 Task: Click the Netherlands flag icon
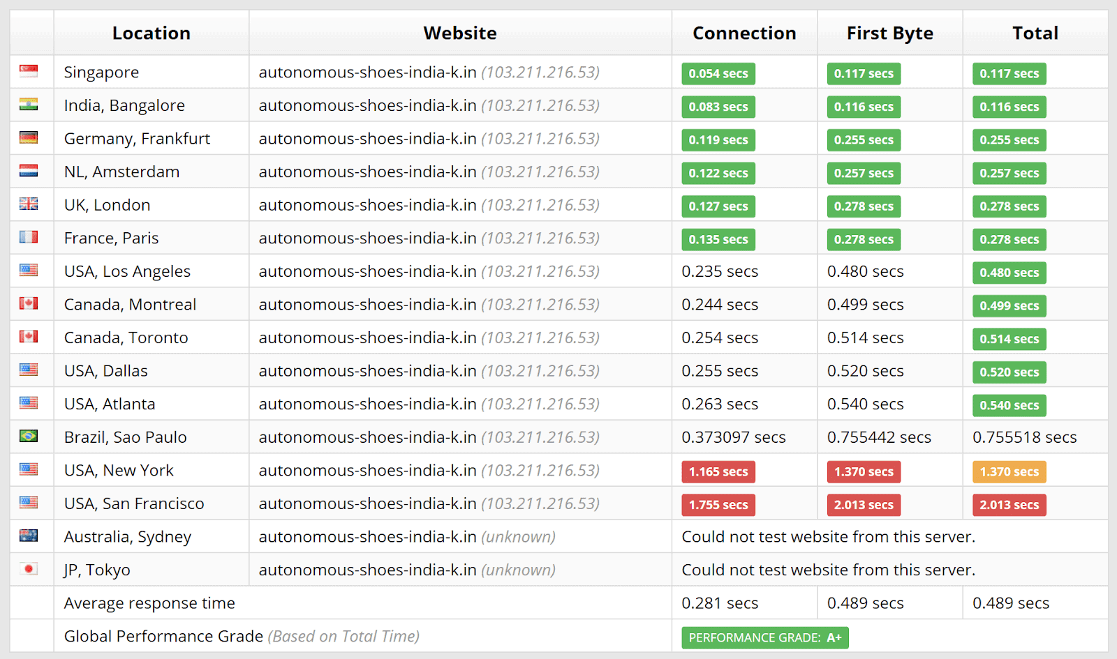(29, 171)
